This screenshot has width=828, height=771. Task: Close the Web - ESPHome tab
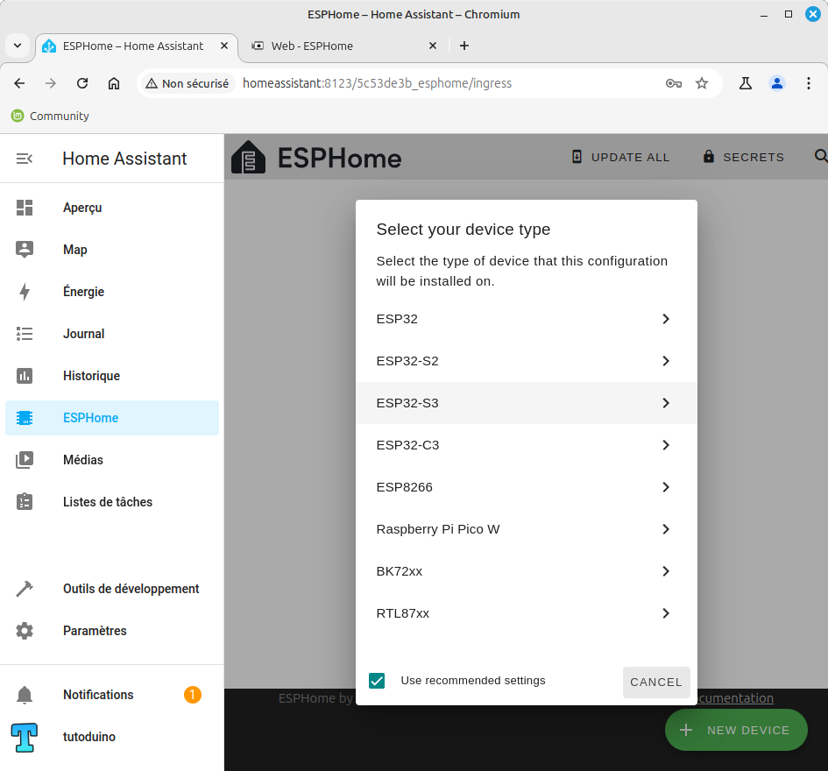coord(433,46)
